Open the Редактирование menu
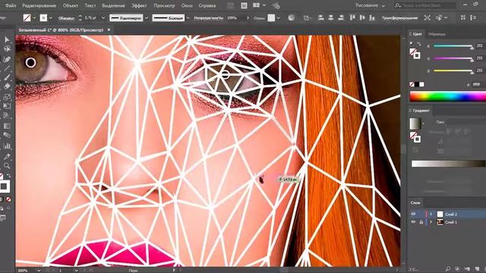The height and width of the screenshot is (273, 486). [39, 5]
